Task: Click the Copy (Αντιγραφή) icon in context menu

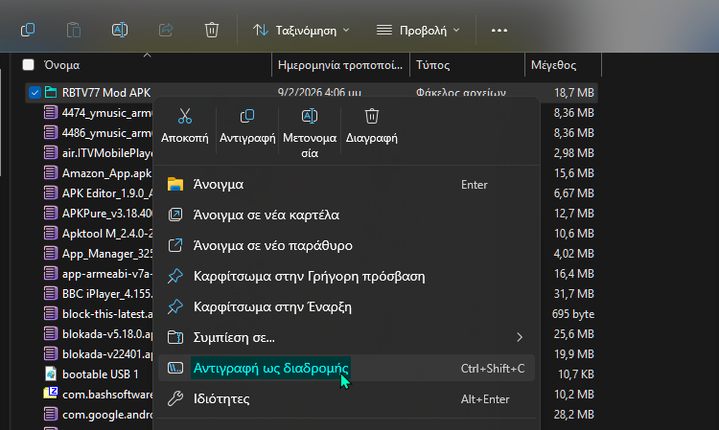Action: click(x=246, y=117)
